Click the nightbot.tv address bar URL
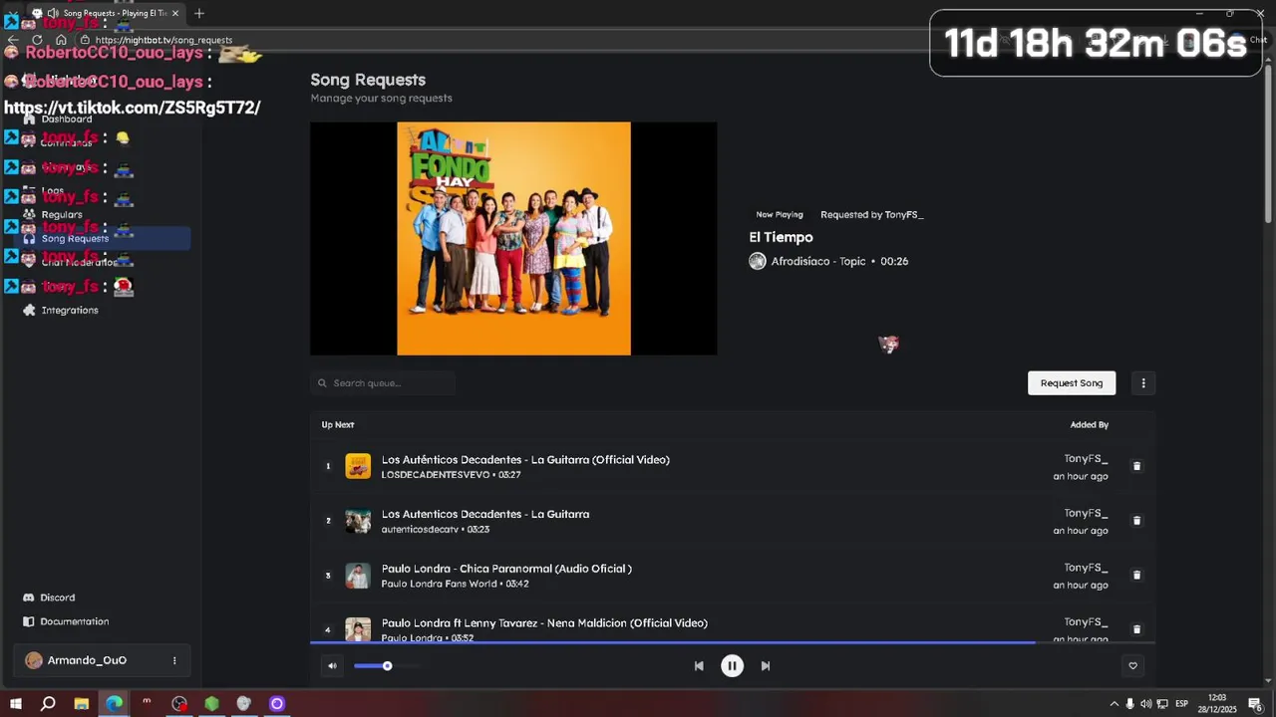The height and width of the screenshot is (717, 1276). tap(163, 40)
